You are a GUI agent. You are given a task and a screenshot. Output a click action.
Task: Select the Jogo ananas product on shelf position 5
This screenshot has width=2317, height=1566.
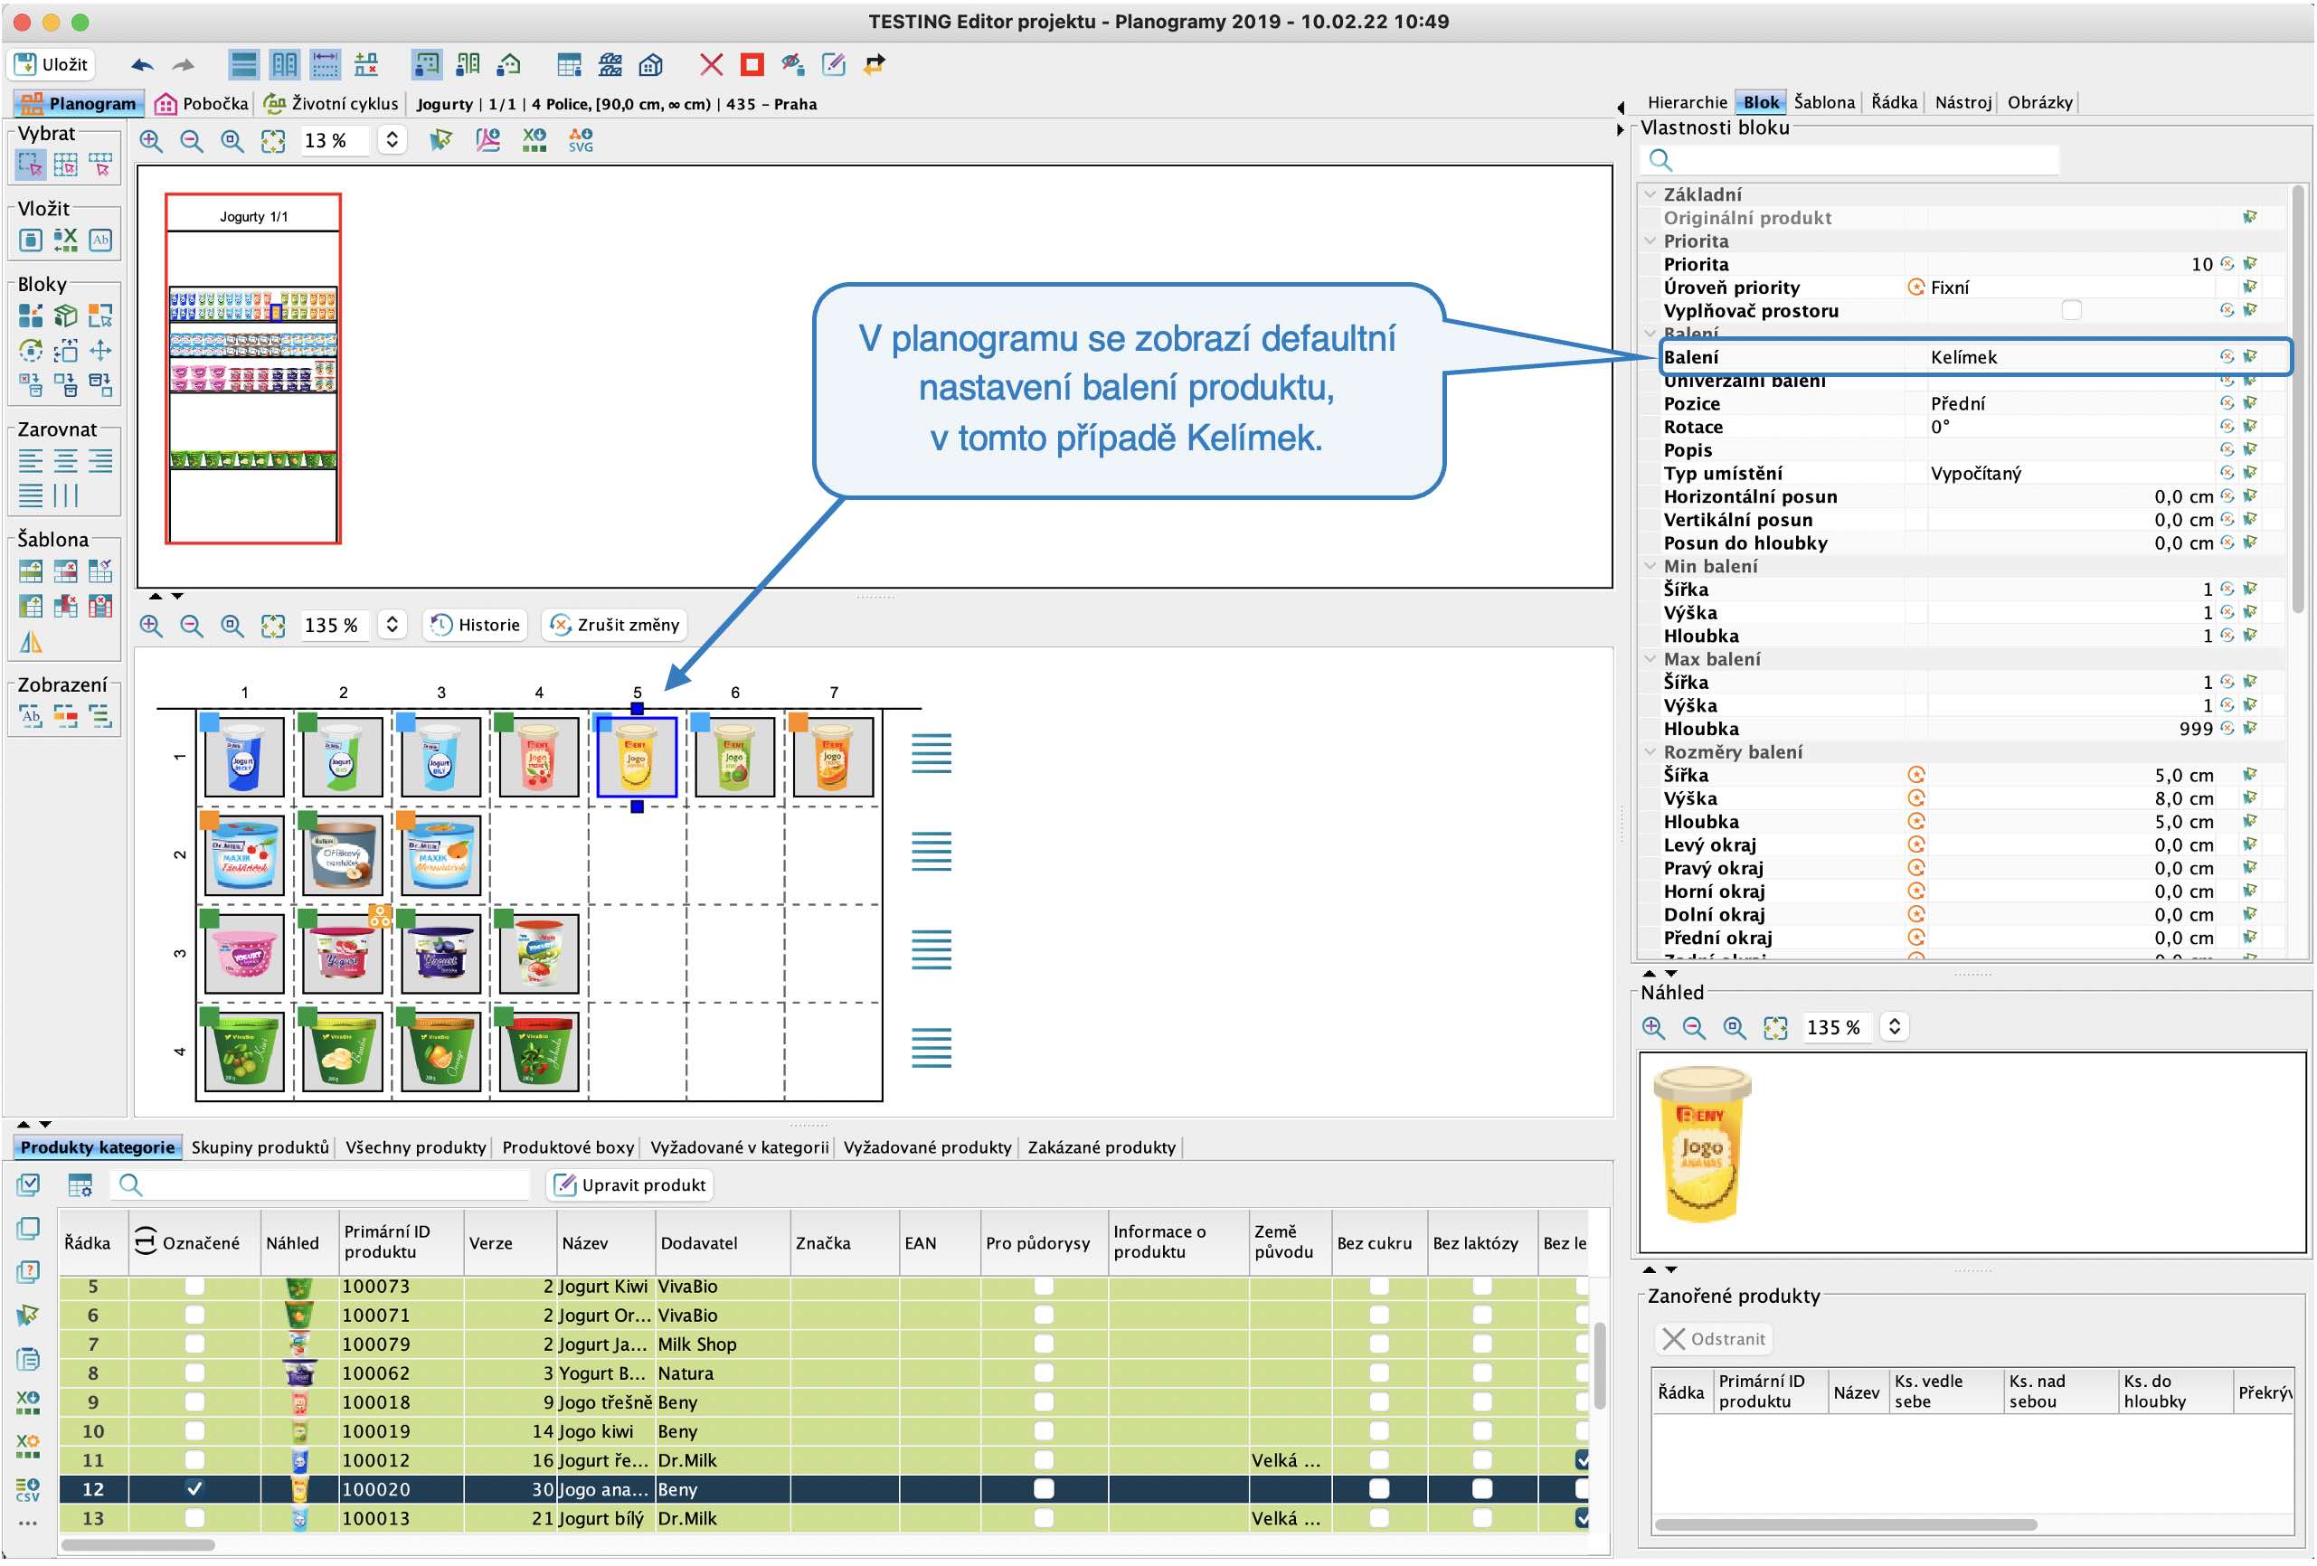(x=636, y=758)
